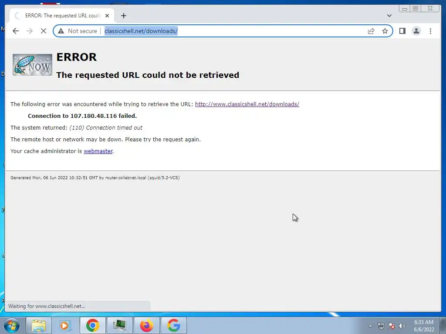Open a new tab
Image resolution: width=446 pixels, height=334 pixels.
123,16
